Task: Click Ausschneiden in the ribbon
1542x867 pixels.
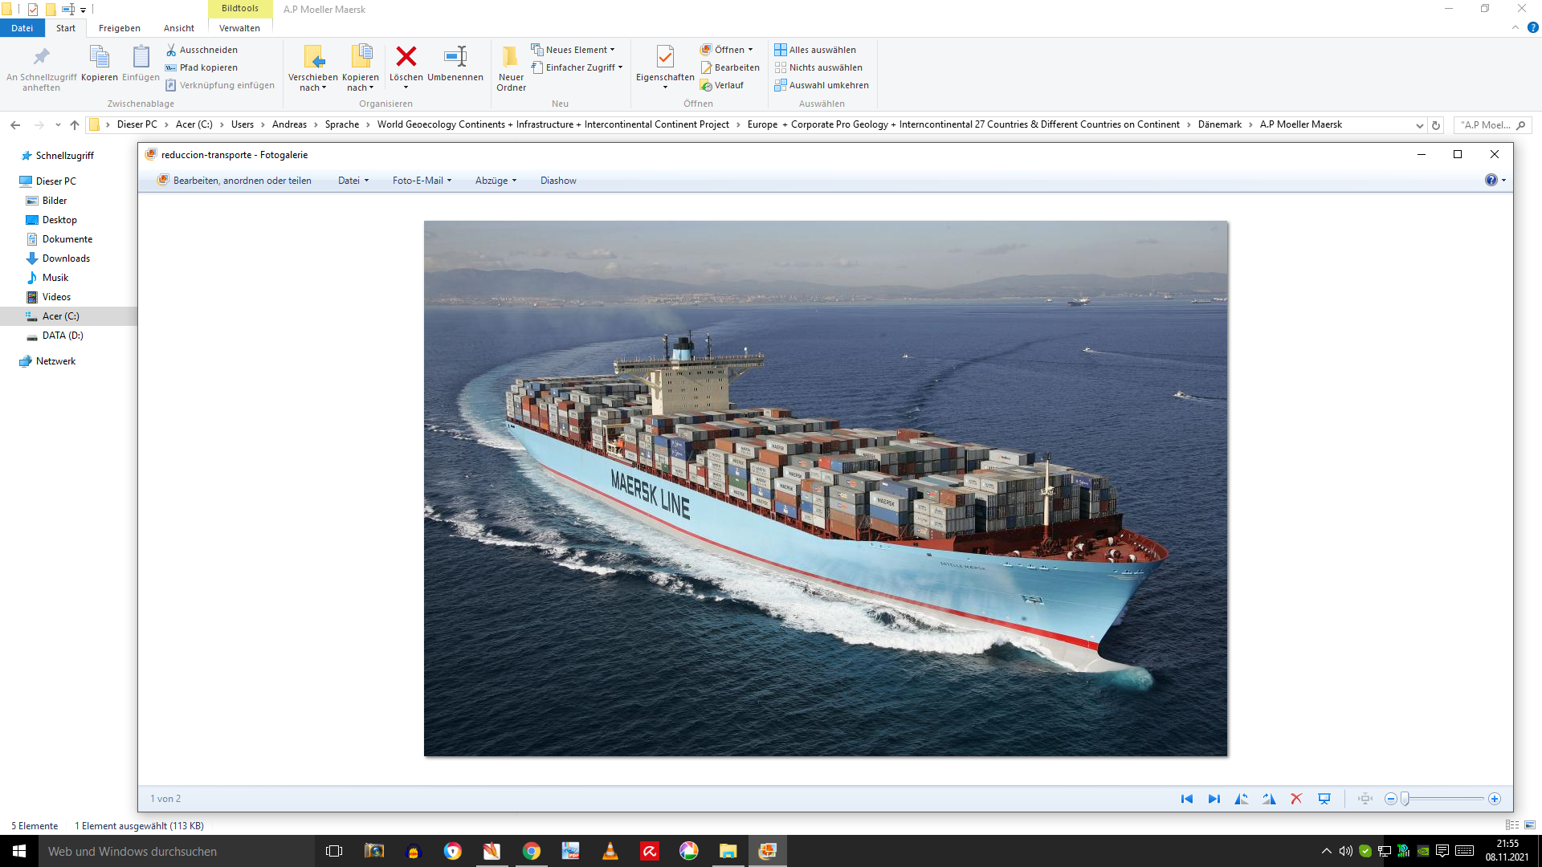Action: point(202,50)
